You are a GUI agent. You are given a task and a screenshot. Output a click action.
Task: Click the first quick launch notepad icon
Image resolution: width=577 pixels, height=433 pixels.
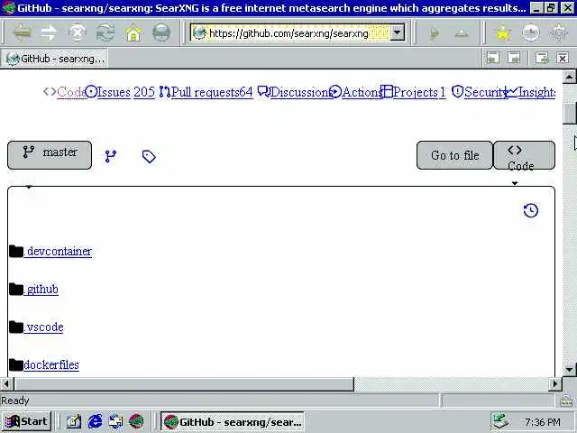coord(74,421)
